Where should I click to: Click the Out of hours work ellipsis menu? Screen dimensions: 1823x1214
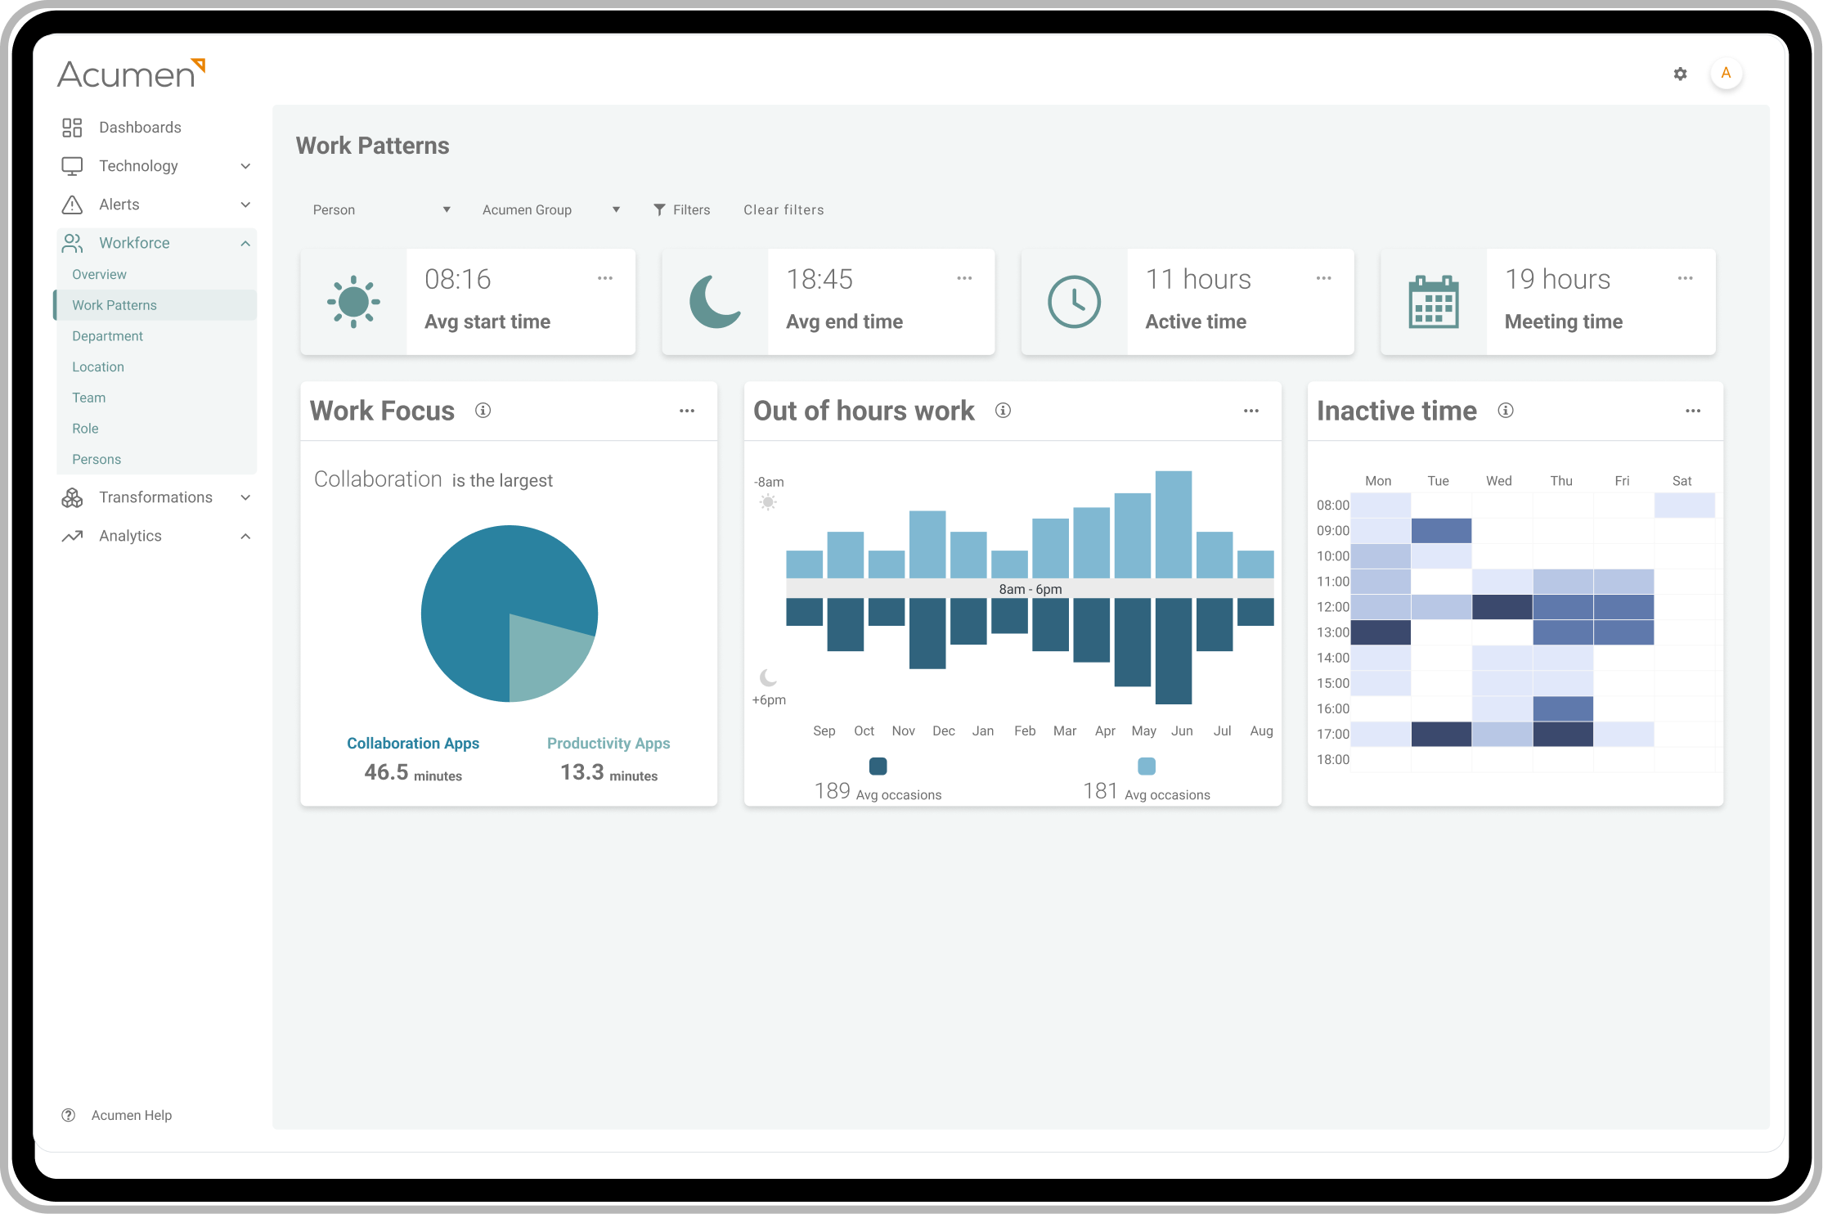coord(1251,411)
